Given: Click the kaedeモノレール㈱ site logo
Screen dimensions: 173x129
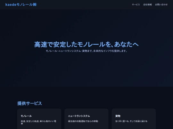Looking at the screenshot, I should tap(21, 4).
